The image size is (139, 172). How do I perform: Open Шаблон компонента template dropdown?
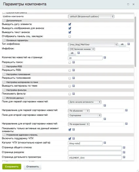pyautogui.click(x=91, y=17)
